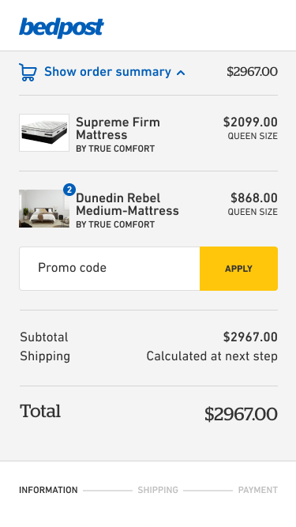Click the shopping cart icon
The width and height of the screenshot is (296, 527).
[28, 72]
